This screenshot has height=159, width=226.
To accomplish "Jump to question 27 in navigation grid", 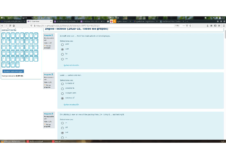I will click(x=22, y=53).
